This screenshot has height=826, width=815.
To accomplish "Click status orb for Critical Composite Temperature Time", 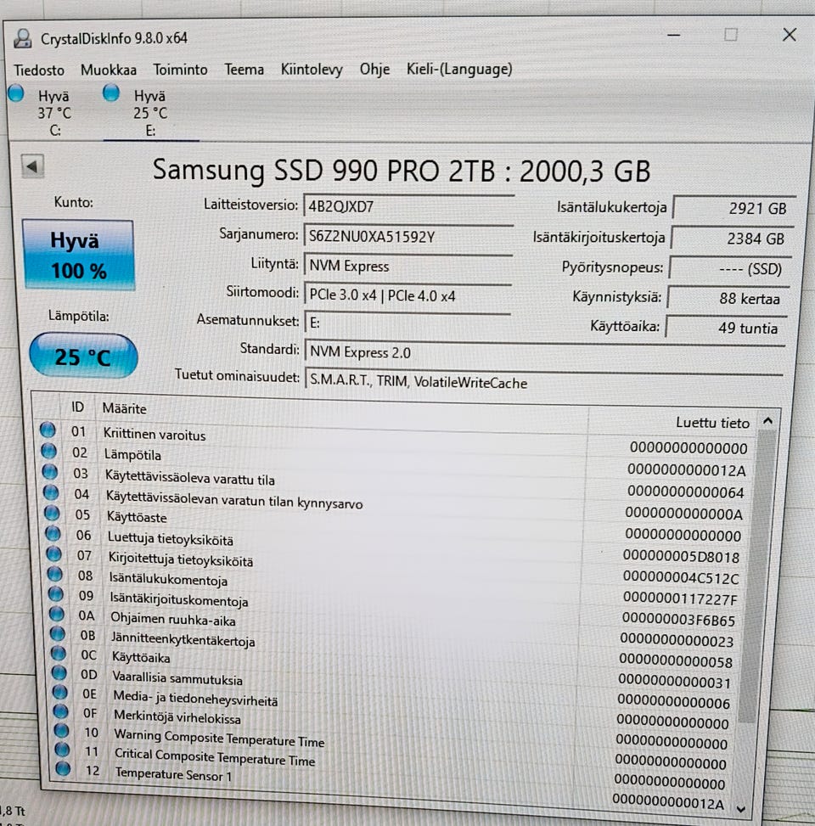I will click(62, 749).
